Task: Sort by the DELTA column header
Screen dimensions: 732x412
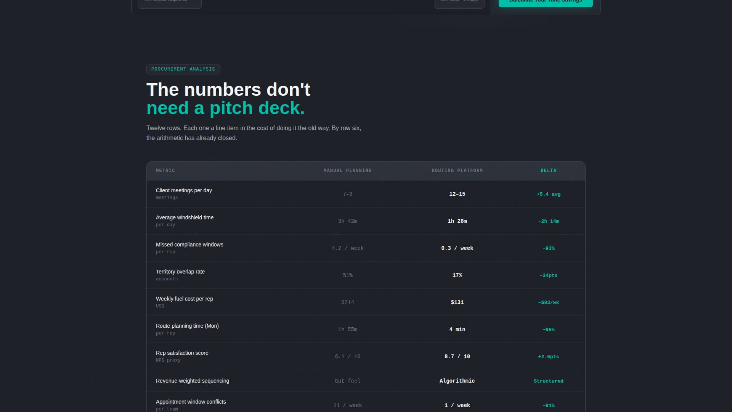Action: [549, 171]
